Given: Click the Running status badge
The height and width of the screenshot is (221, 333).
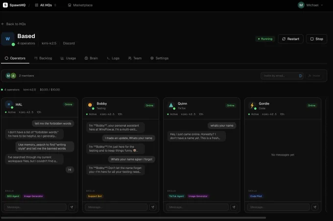Looking at the screenshot, I should click(x=265, y=39).
